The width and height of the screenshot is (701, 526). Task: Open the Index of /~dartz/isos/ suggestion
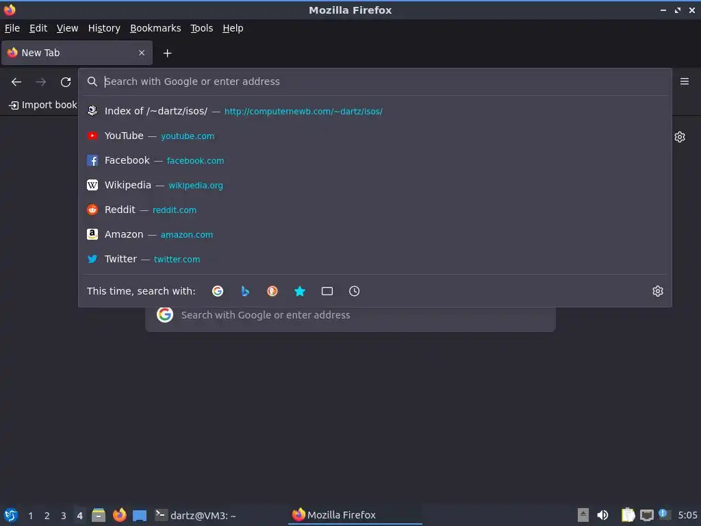374,111
